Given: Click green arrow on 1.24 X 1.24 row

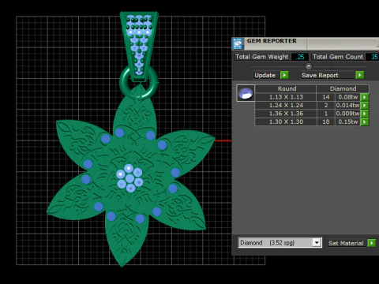Looking at the screenshot, I should [365, 106].
